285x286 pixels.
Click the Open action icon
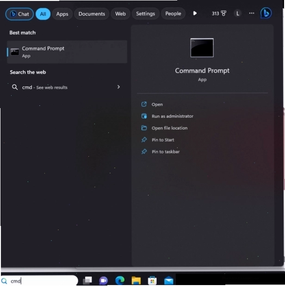144,104
